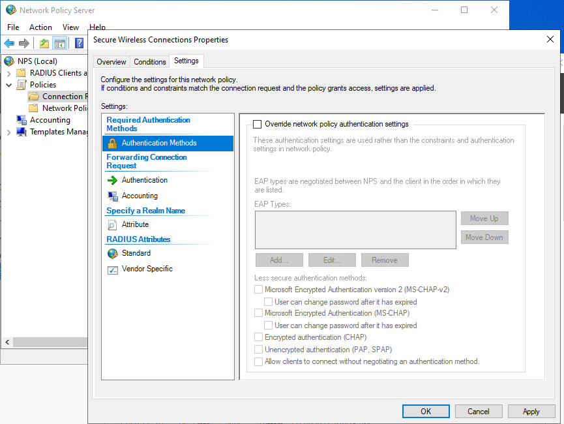Enable Override network policy authentication settings
Viewport: 564px width, 424px height.
257,124
